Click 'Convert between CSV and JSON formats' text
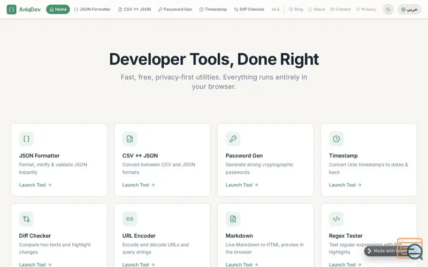 [158, 168]
